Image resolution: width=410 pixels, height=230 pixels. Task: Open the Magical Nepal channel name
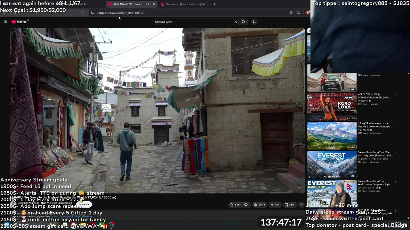(x=373, y=159)
